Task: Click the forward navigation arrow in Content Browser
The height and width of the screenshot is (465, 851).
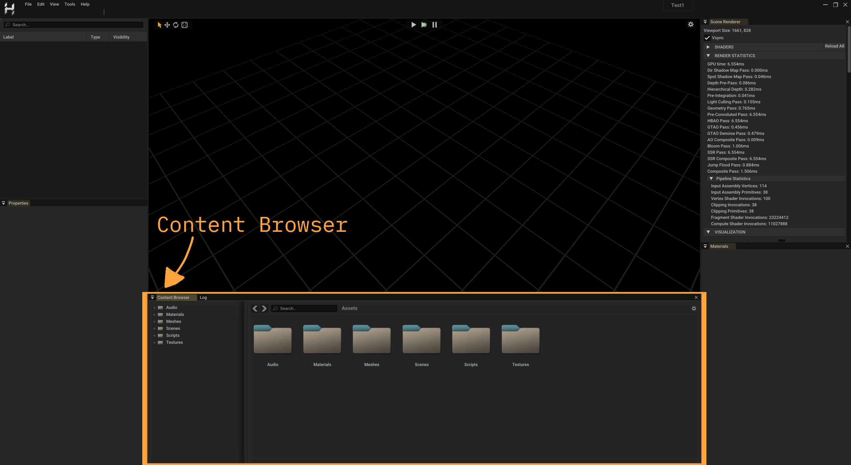Action: pyautogui.click(x=264, y=308)
